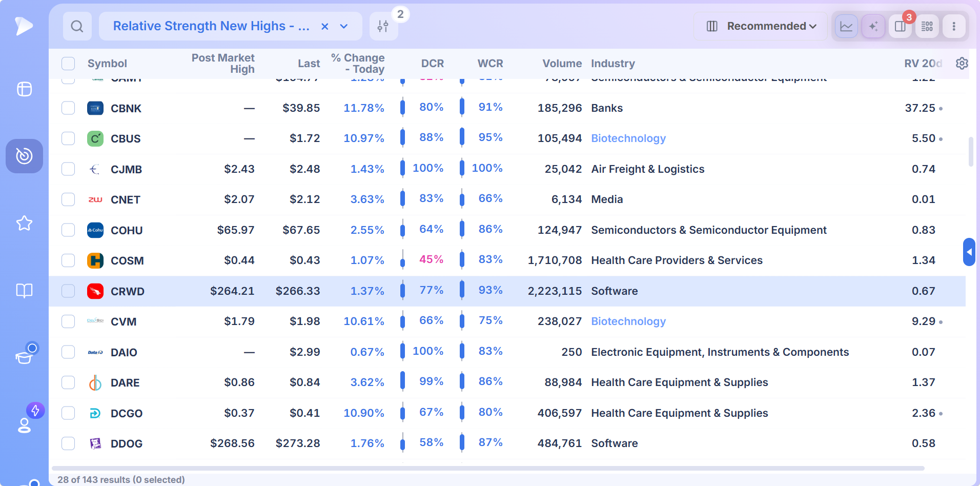Check the CBNK row checkbox
This screenshot has height=486, width=980.
[68, 108]
